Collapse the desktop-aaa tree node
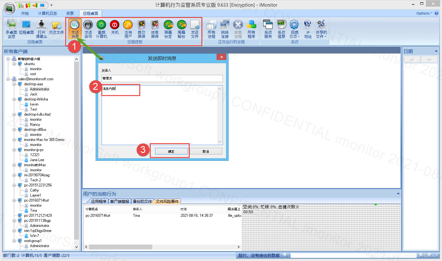Image resolution: width=442 pixels, height=261 pixels. point(14,84)
